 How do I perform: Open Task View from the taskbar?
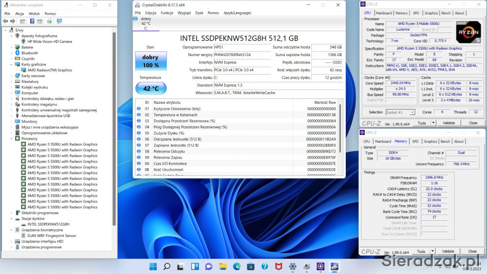(x=181, y=267)
